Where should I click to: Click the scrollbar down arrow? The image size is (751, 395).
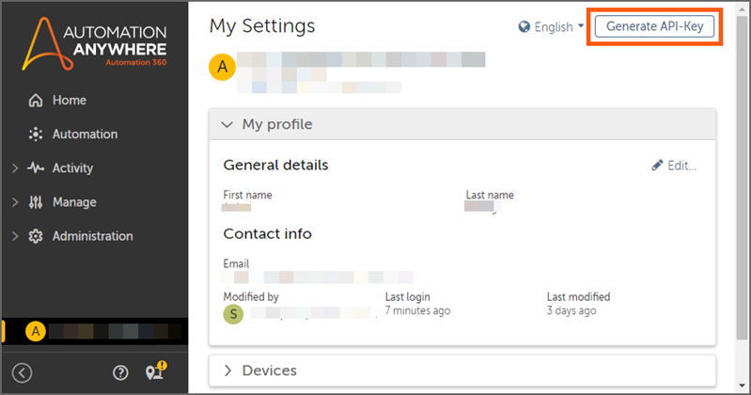[x=742, y=386]
